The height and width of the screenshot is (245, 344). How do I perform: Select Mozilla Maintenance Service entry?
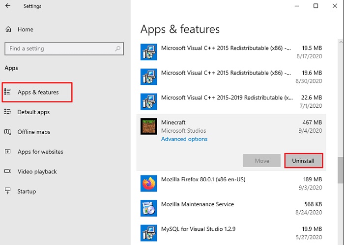point(231,208)
